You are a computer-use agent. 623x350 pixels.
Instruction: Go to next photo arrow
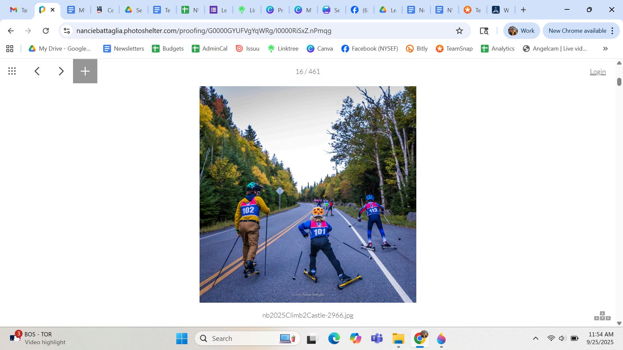click(61, 71)
